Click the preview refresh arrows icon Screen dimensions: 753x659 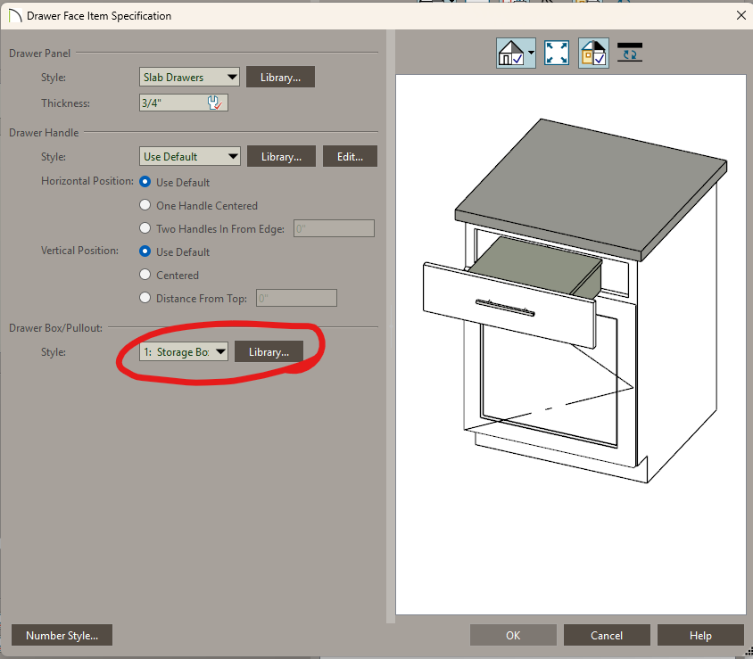pos(630,53)
